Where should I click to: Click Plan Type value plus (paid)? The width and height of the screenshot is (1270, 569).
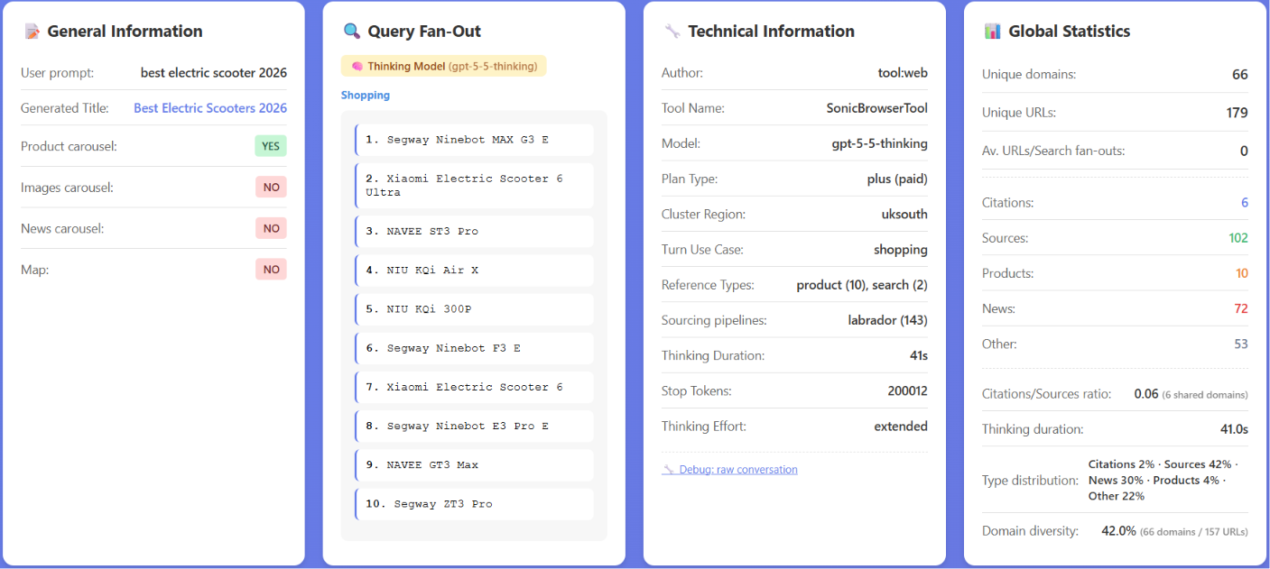897,179
